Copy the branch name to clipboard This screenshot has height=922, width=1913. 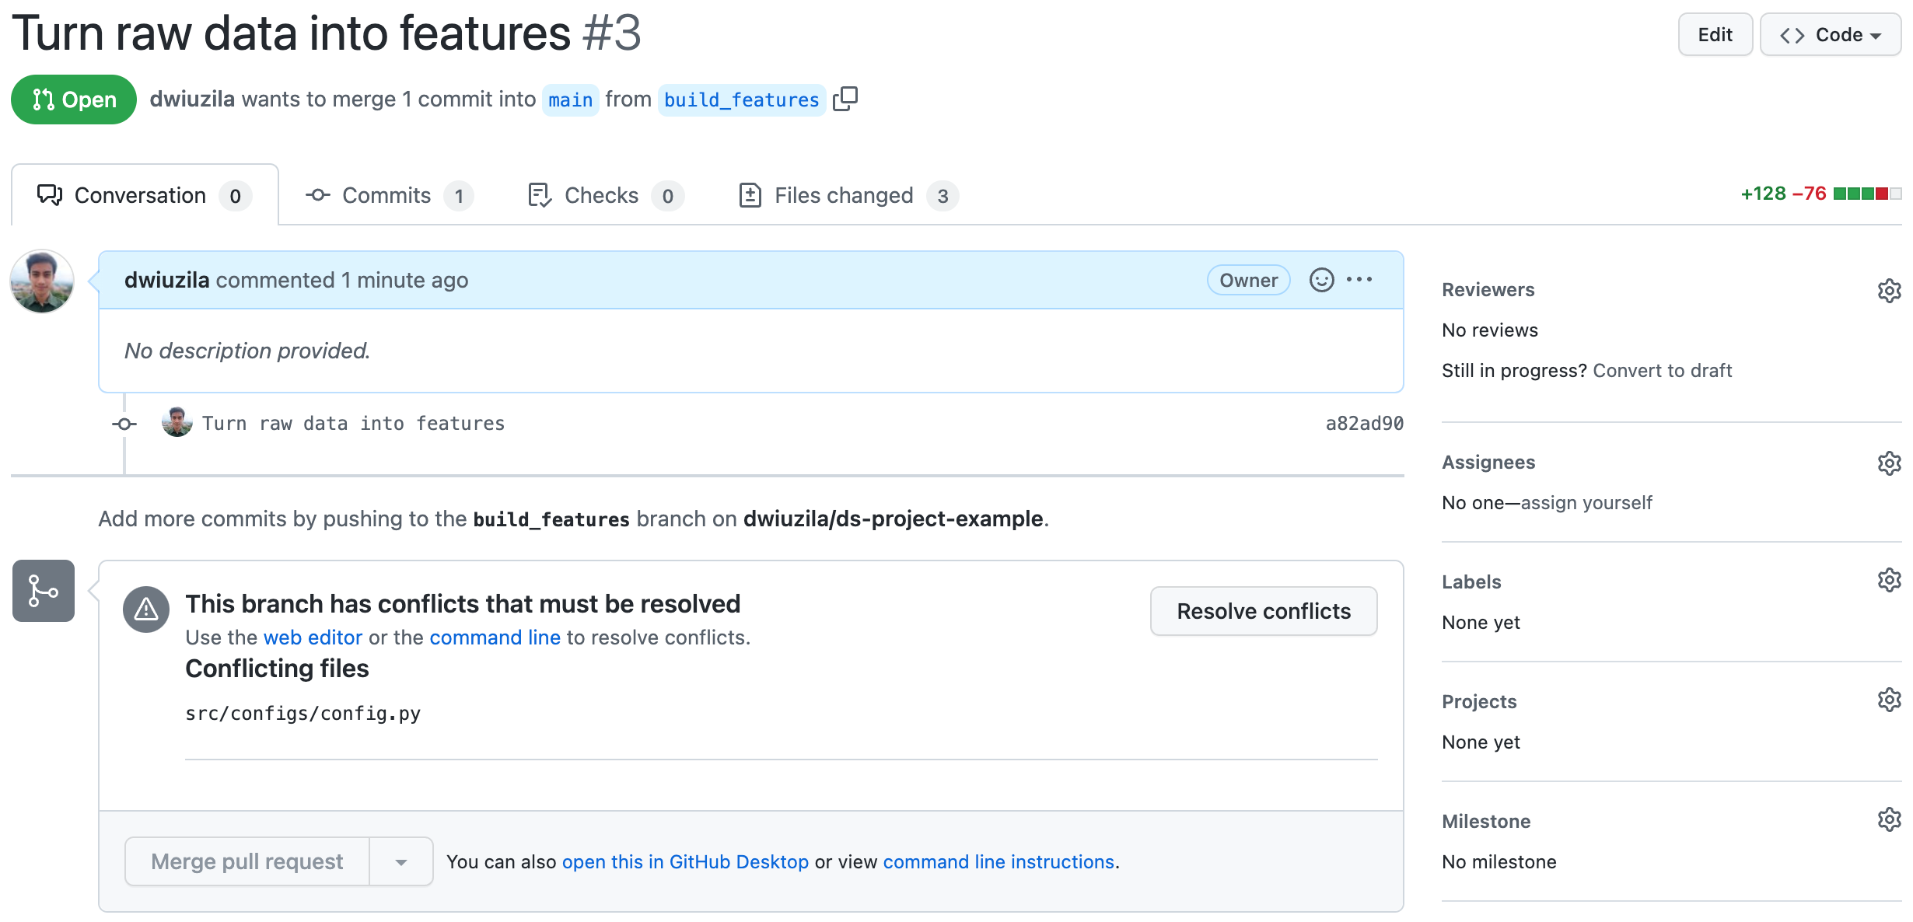tap(845, 99)
